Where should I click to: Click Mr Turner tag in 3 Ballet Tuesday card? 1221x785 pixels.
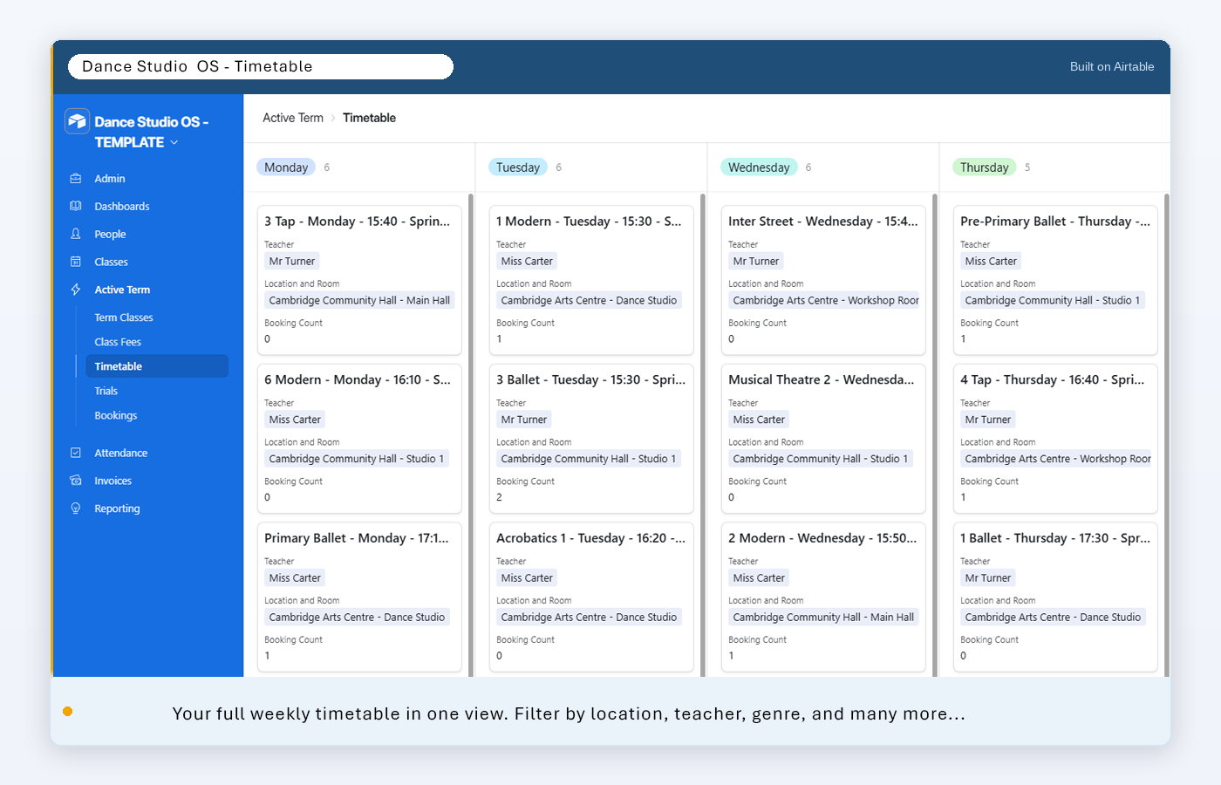[524, 420]
